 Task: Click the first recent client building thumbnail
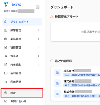coord(57,73)
